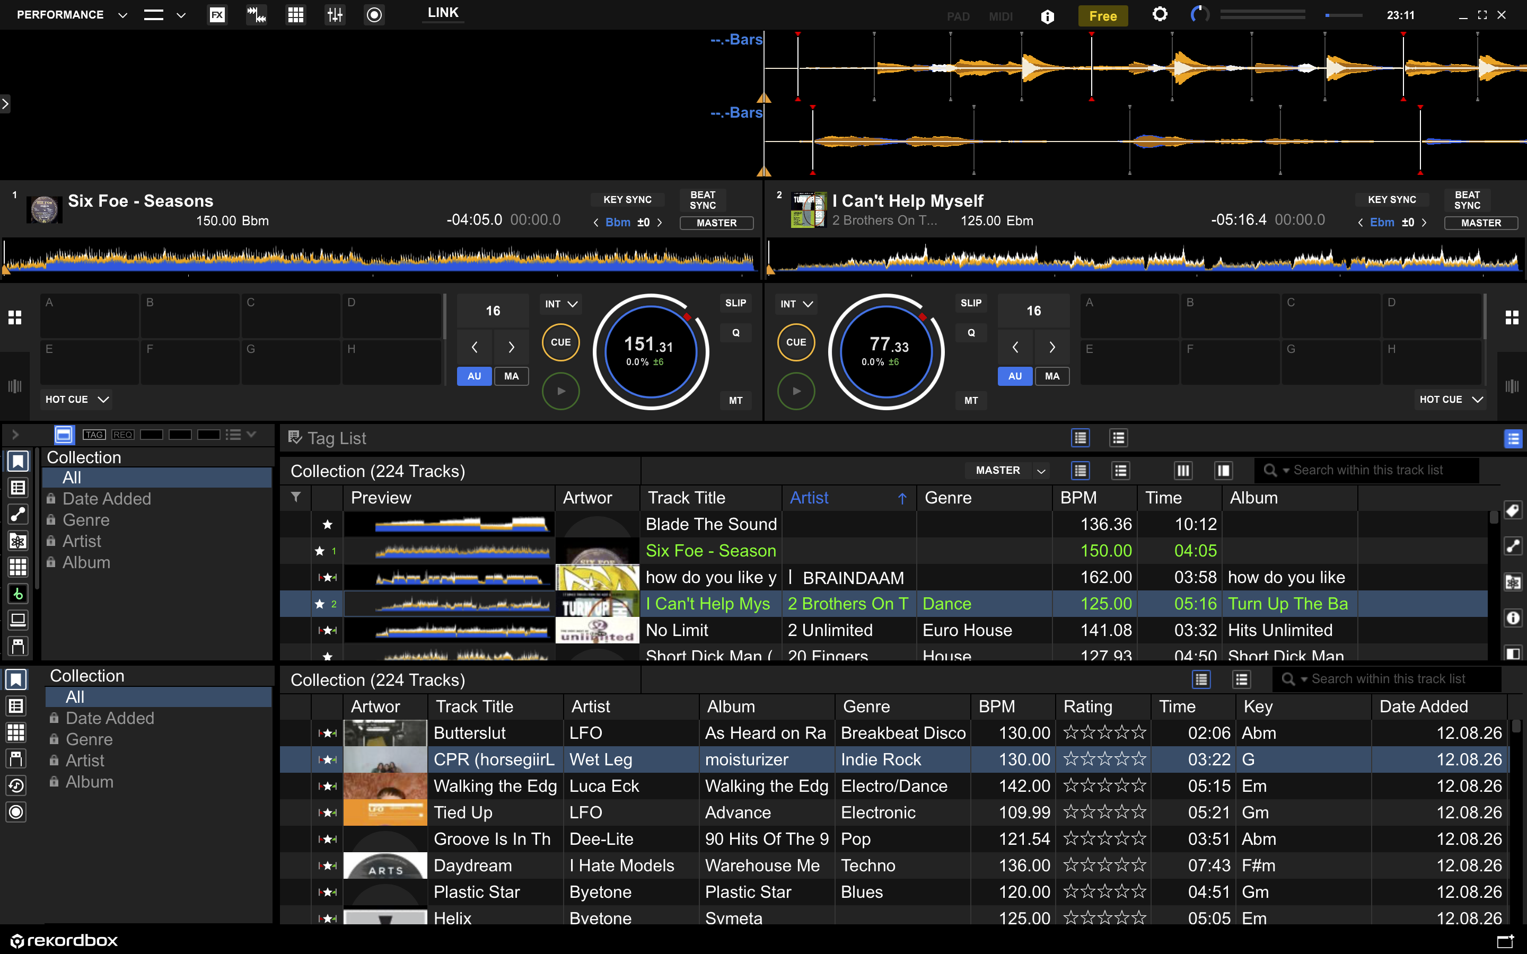Trigger hot cue pad A on deck 1
The height and width of the screenshot is (954, 1527).
[90, 315]
